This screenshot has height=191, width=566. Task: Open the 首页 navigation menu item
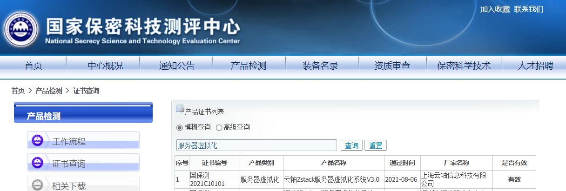[34, 66]
